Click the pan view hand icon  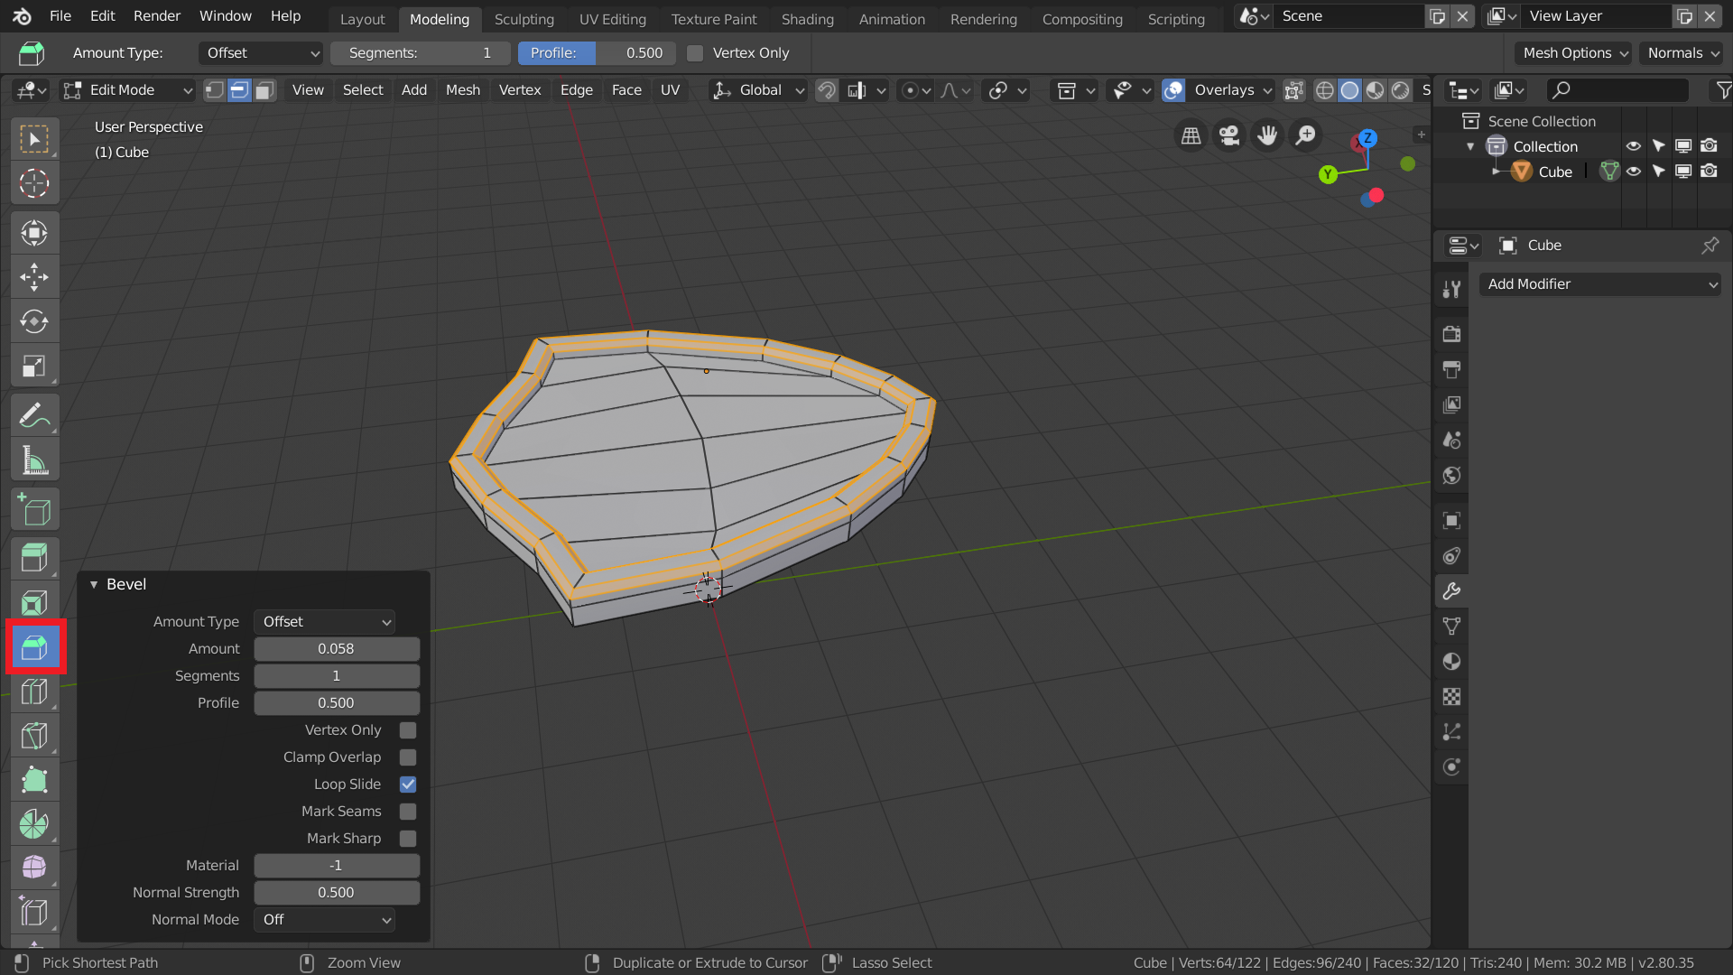point(1267,135)
